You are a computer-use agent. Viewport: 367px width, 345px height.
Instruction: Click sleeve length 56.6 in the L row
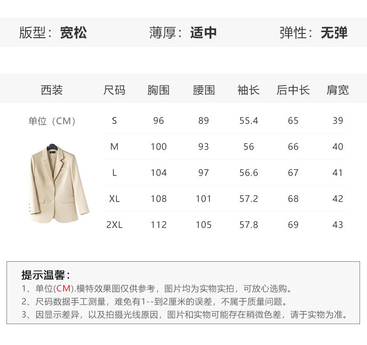coord(249,172)
